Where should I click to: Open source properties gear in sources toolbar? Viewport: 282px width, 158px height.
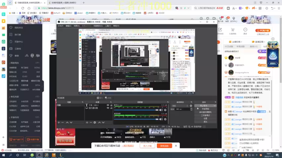point(95,123)
